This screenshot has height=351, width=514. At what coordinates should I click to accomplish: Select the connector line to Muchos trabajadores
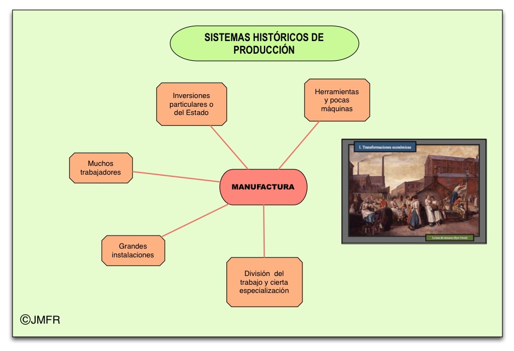tap(175, 177)
